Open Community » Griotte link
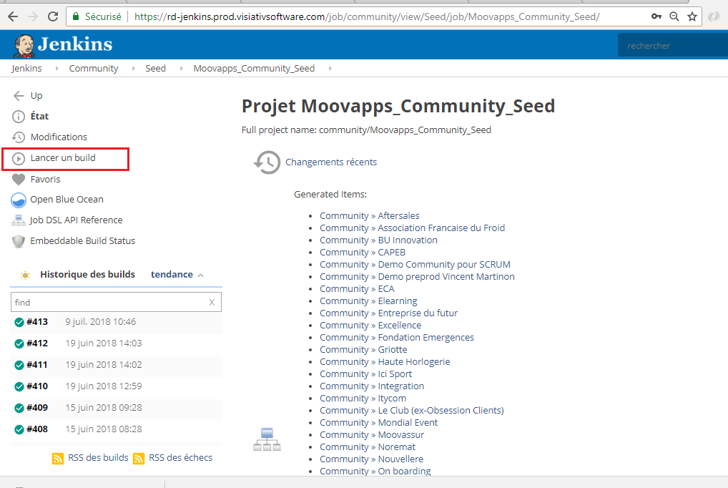728x488 pixels. [363, 349]
